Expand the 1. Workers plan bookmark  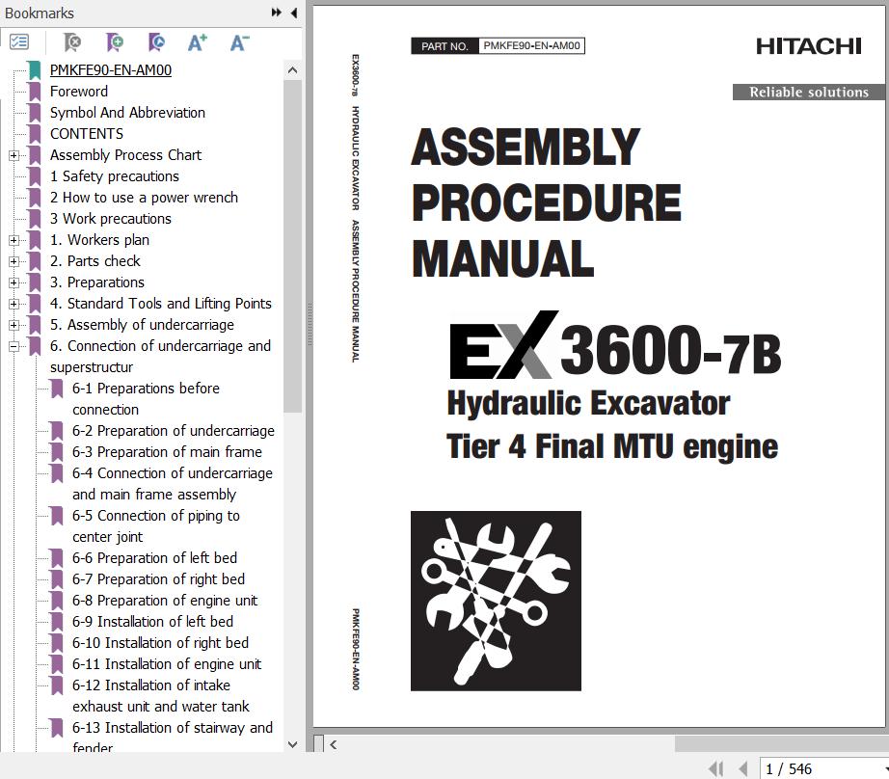pos(14,240)
